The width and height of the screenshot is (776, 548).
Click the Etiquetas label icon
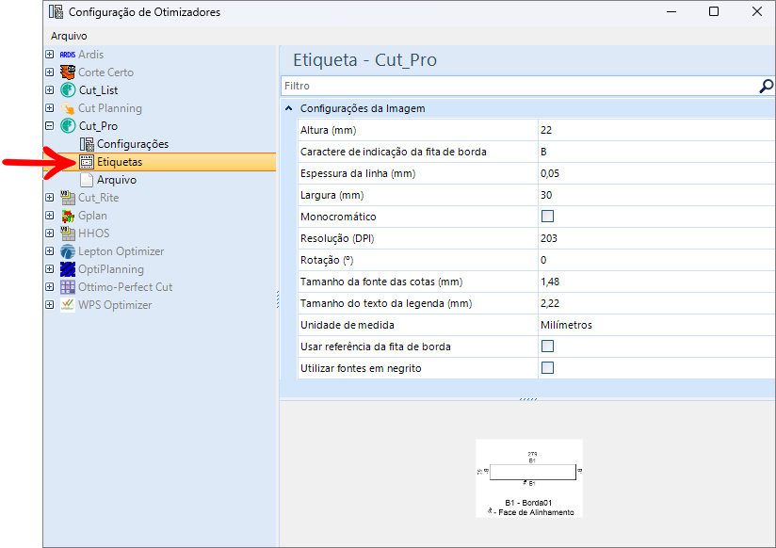(x=87, y=162)
